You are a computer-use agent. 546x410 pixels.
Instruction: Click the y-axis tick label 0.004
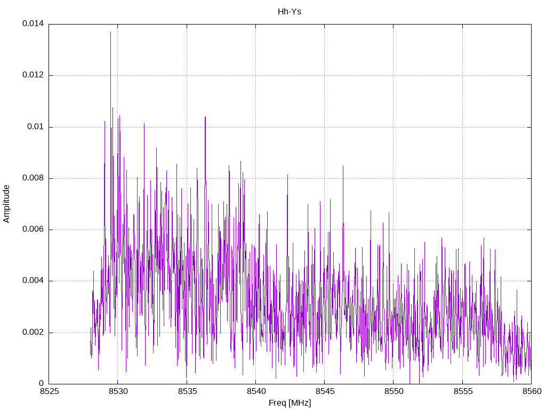click(33, 281)
